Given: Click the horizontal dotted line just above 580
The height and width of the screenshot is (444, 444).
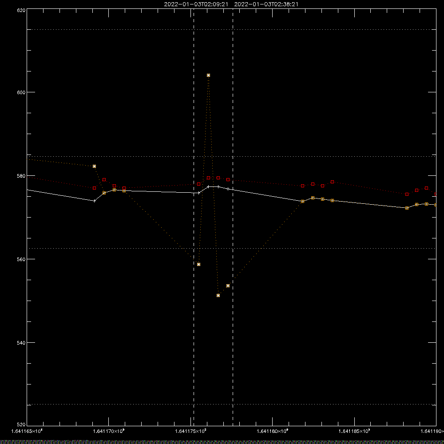Looking at the screenshot, I should [x=231, y=156].
